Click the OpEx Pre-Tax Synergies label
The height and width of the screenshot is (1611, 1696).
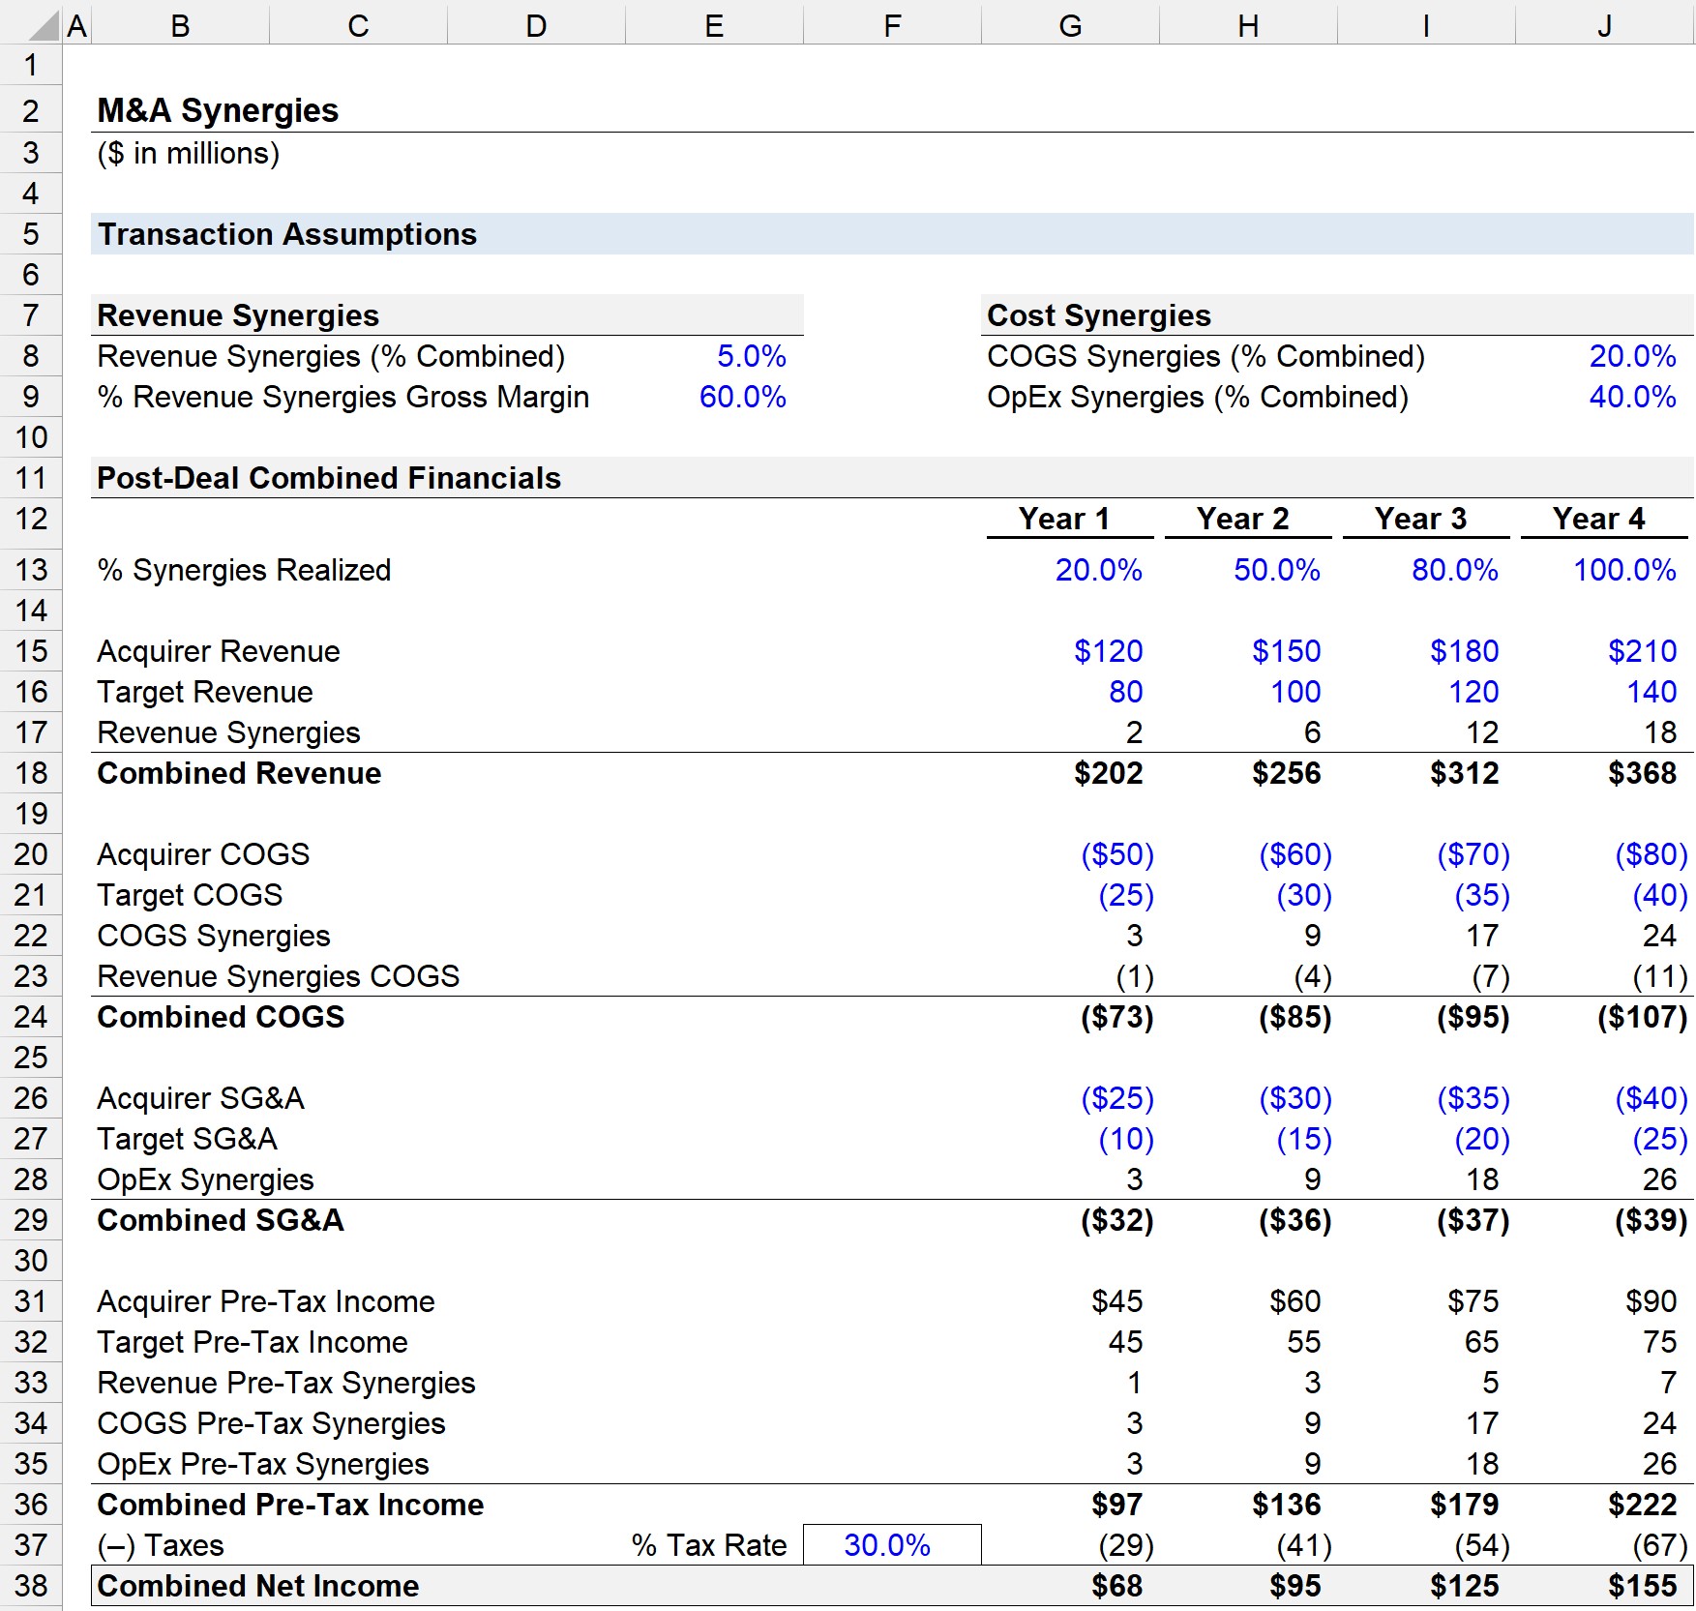pos(263,1464)
